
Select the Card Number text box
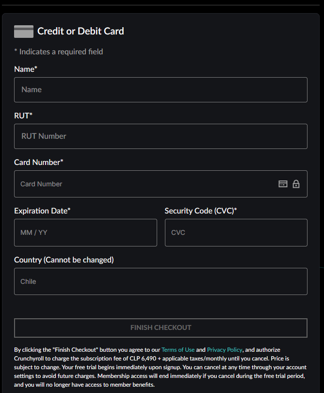pyautogui.click(x=146, y=184)
